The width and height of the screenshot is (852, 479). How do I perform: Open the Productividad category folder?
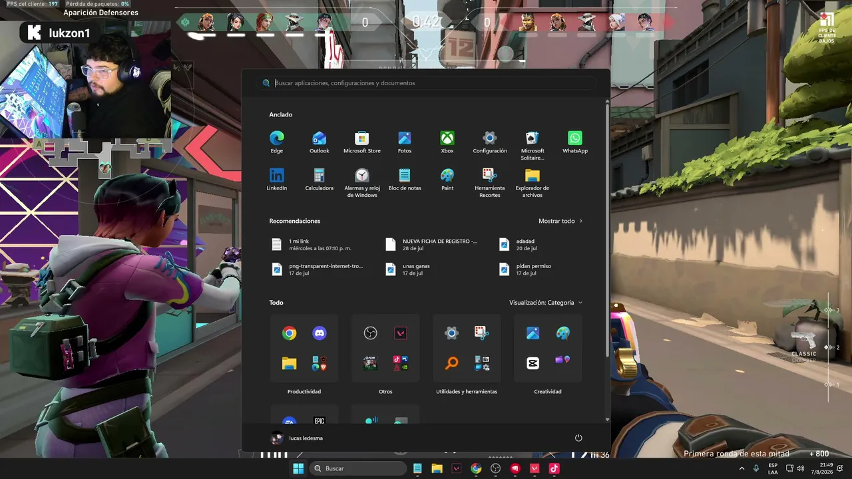click(304, 392)
